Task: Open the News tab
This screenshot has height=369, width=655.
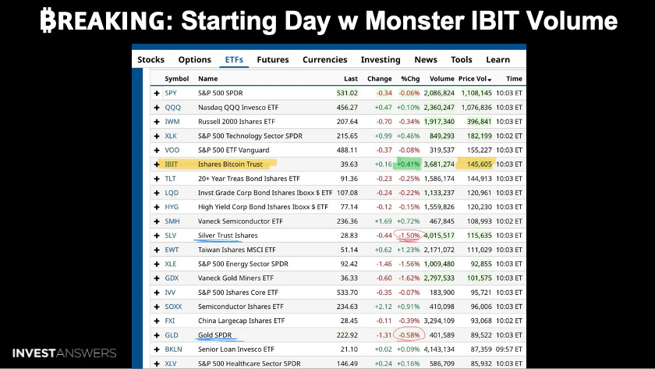Action: tap(426, 59)
